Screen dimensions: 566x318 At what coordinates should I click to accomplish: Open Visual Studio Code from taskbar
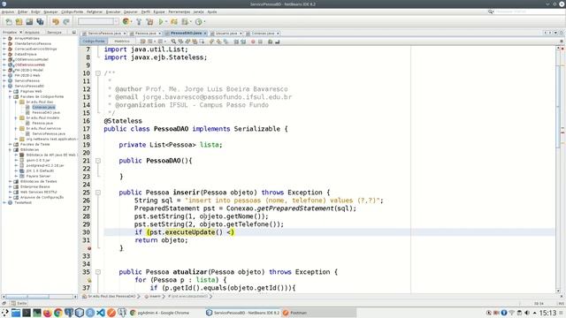101,313
